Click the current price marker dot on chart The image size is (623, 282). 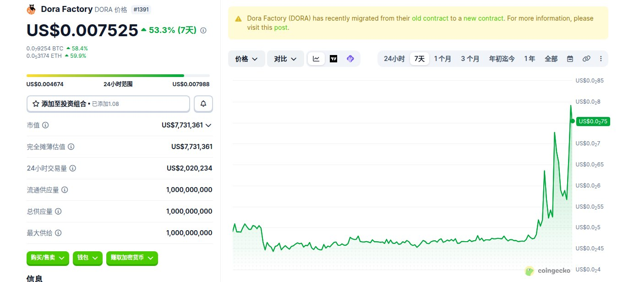pos(572,121)
